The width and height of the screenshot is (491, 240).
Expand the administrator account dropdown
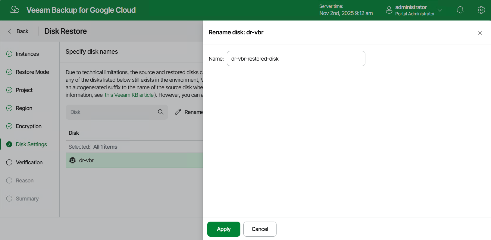click(440, 10)
